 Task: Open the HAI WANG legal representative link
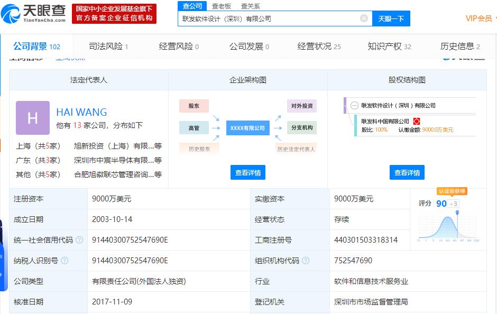[x=81, y=112]
